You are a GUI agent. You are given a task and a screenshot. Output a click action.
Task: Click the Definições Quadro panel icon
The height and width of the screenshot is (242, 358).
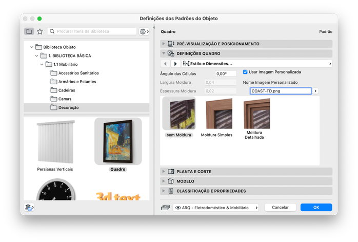pyautogui.click(x=171, y=53)
